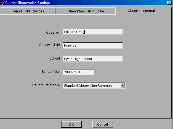
Task: Click the Standard Observation Summary combo box
Action: click(x=94, y=85)
